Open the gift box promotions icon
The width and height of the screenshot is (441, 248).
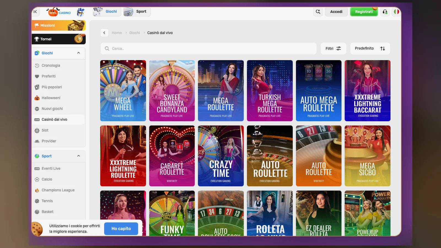[80, 12]
